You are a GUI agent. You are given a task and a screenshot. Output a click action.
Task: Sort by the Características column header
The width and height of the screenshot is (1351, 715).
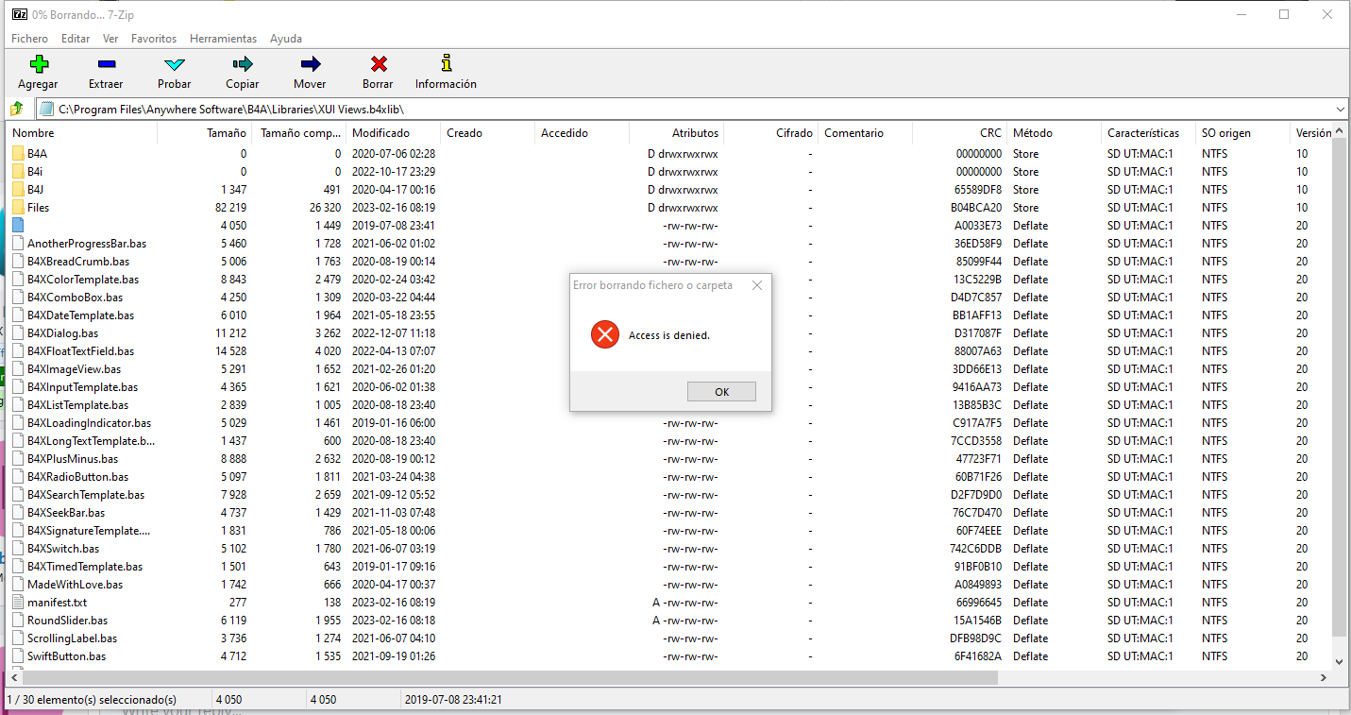pos(1148,133)
